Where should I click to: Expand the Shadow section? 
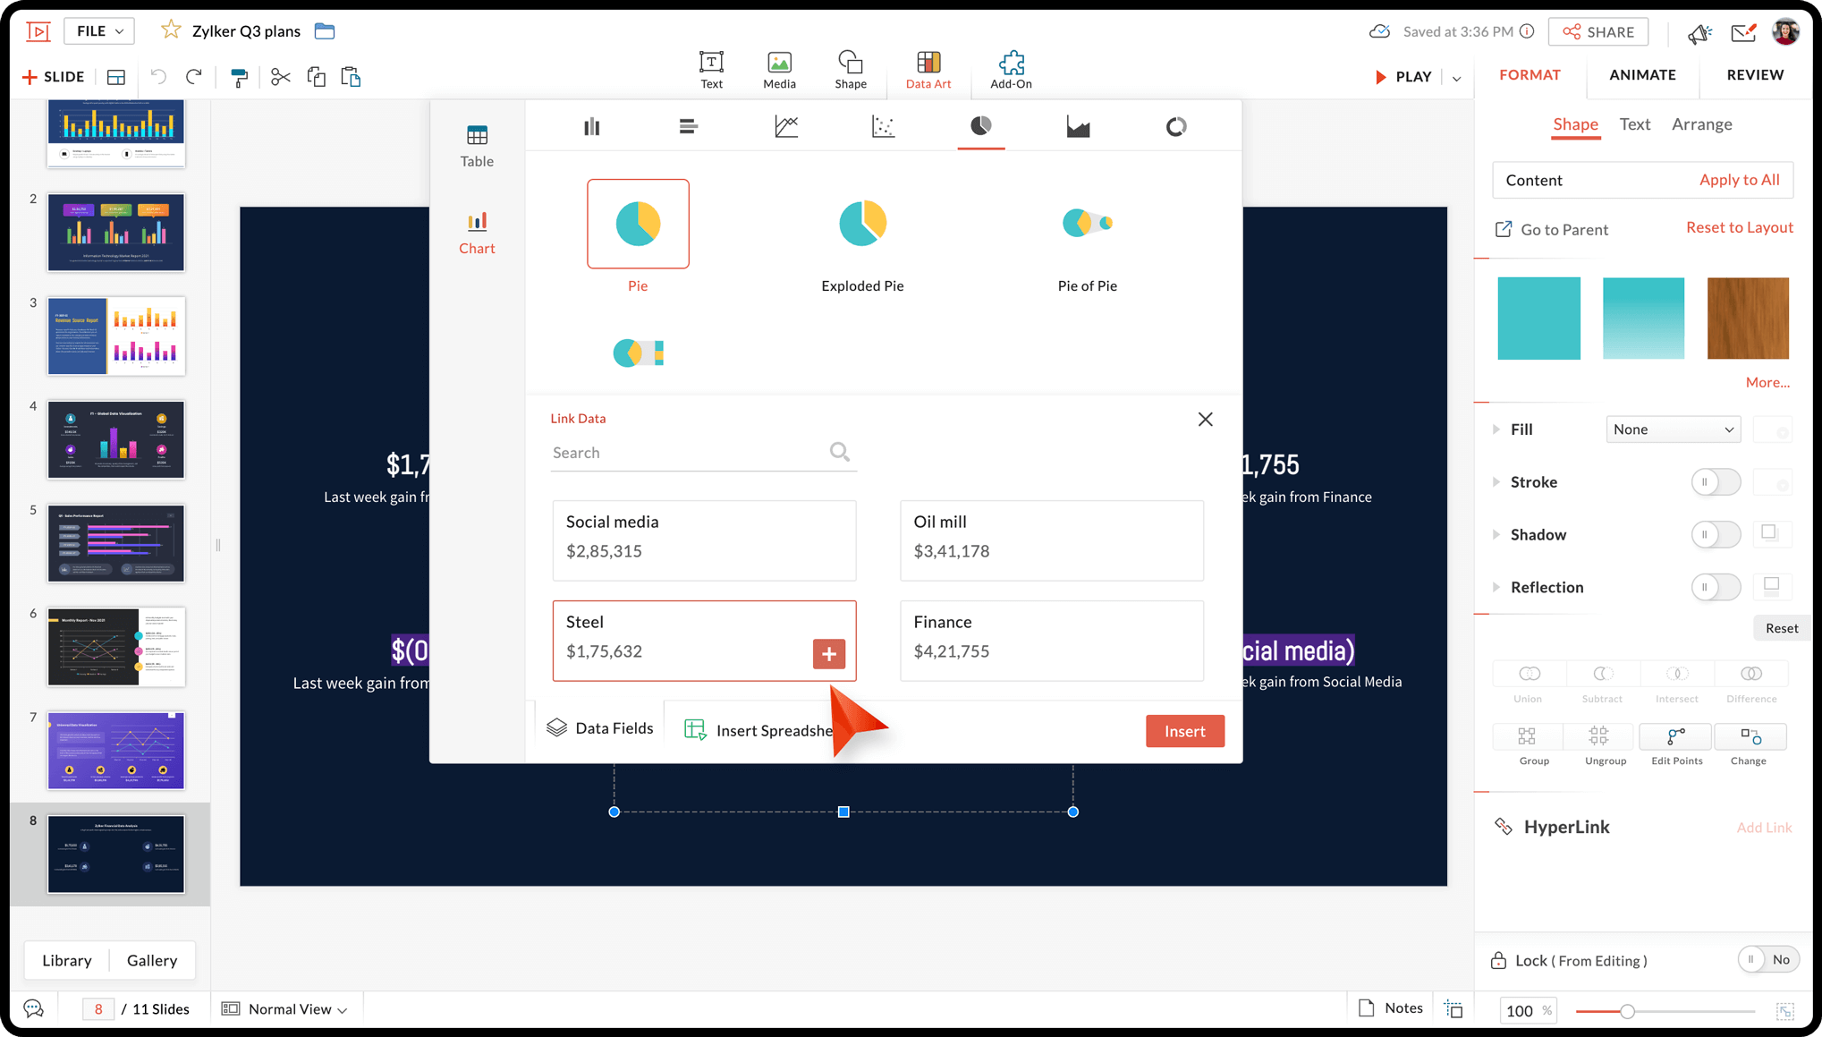click(x=1496, y=534)
